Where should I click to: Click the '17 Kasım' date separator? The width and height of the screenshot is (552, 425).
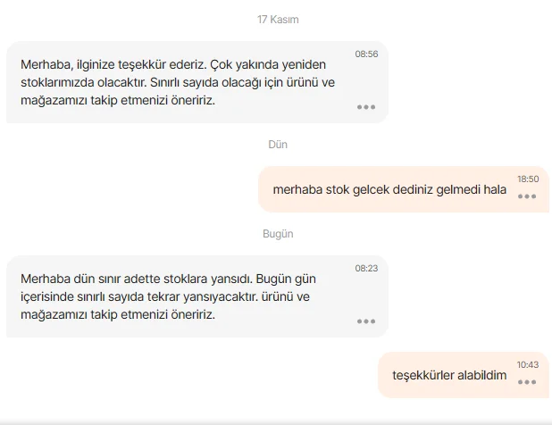tap(277, 19)
